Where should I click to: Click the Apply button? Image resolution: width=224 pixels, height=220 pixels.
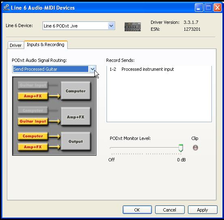[203, 210]
